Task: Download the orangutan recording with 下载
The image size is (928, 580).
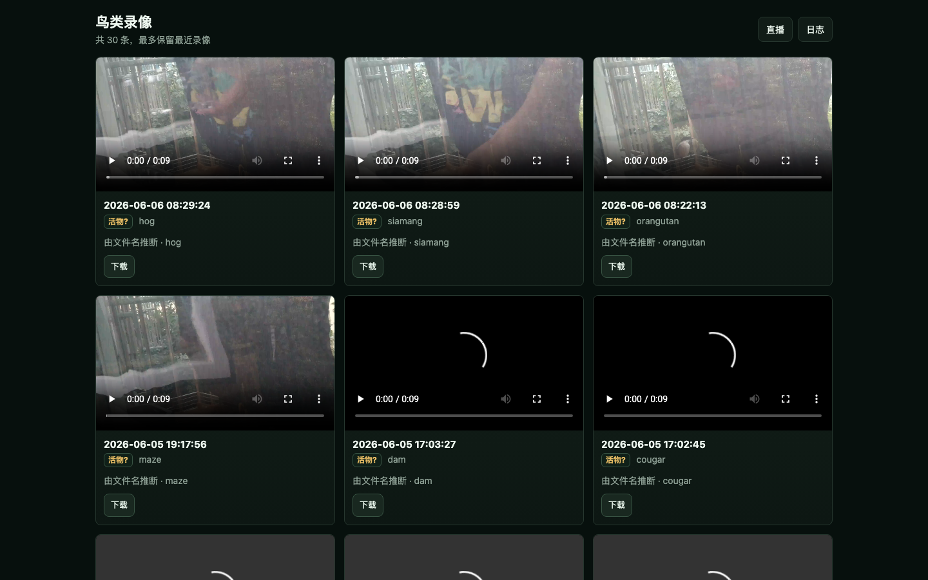Action: click(x=617, y=266)
